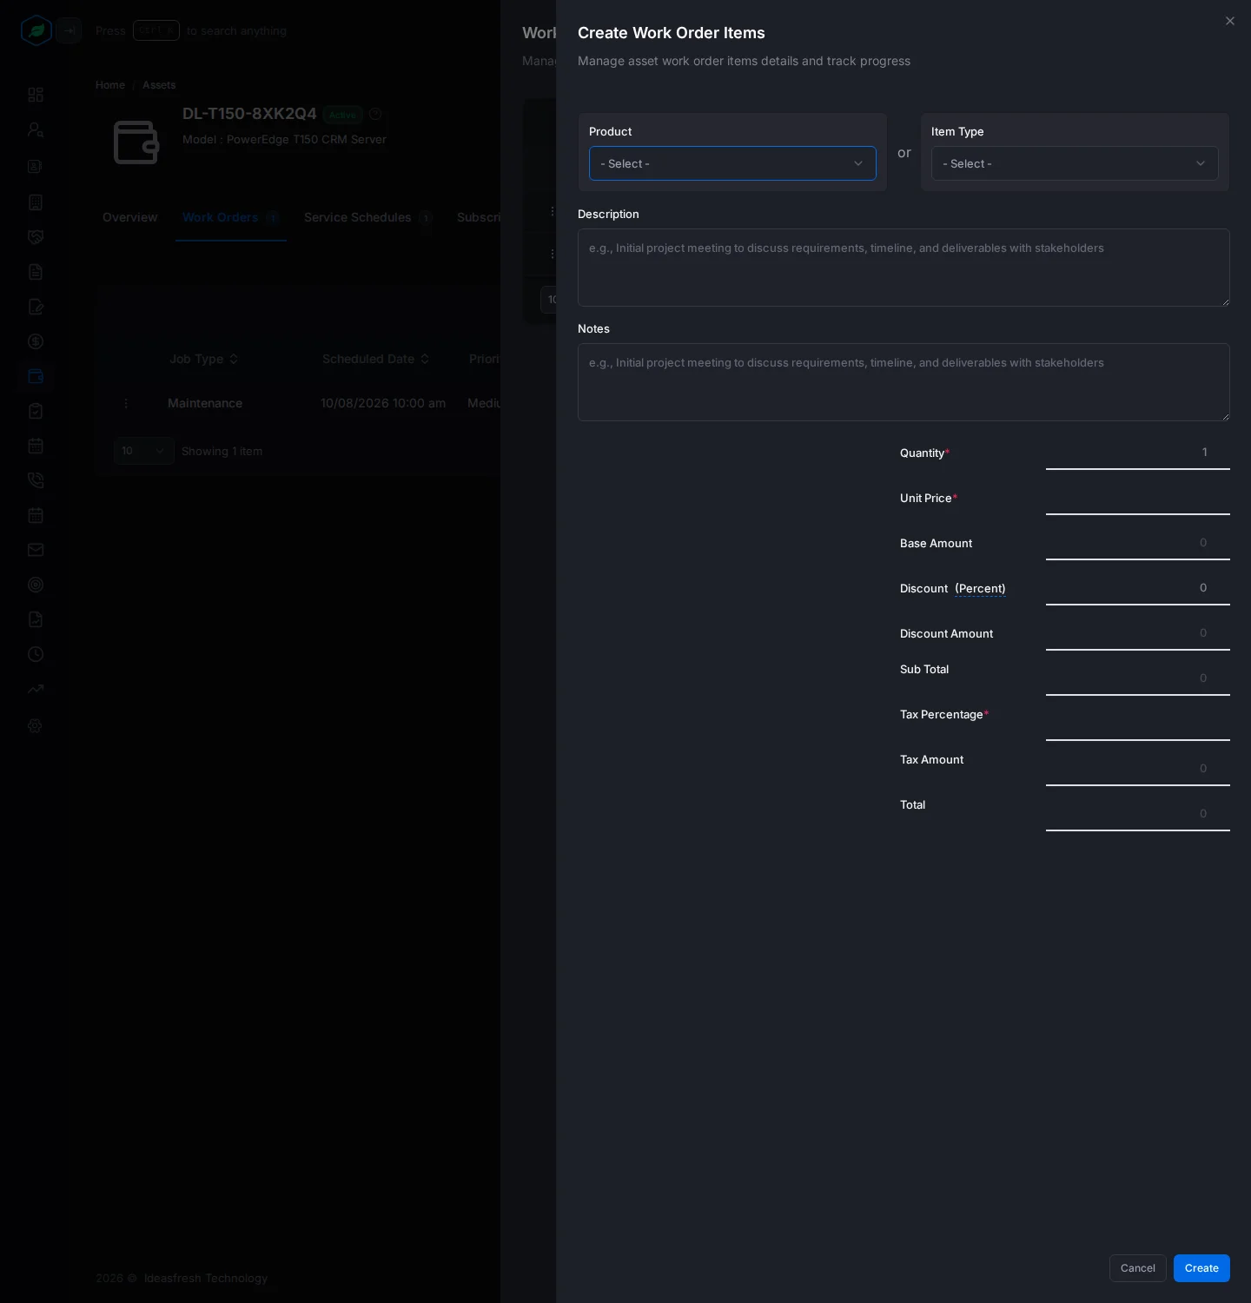The height and width of the screenshot is (1303, 1251).
Task: Click the Sub Total field
Action: coord(1137,678)
